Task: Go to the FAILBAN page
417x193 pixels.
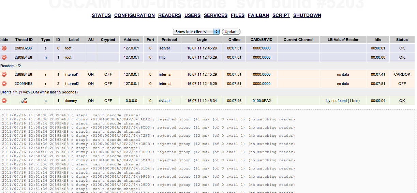Action: coord(258,15)
